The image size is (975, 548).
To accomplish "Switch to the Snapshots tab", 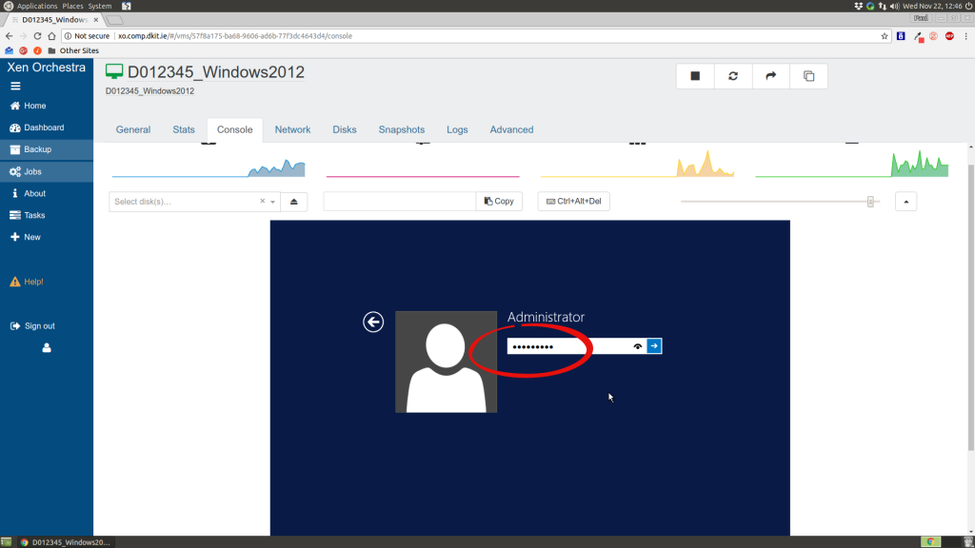I will [x=402, y=129].
